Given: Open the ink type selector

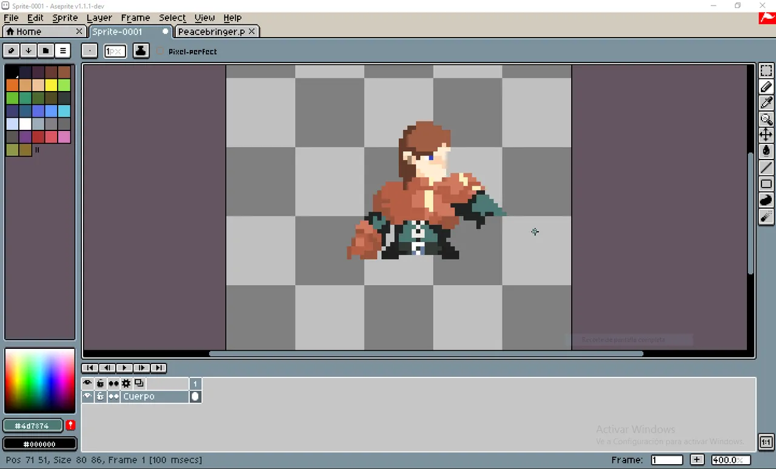Looking at the screenshot, I should tap(141, 51).
